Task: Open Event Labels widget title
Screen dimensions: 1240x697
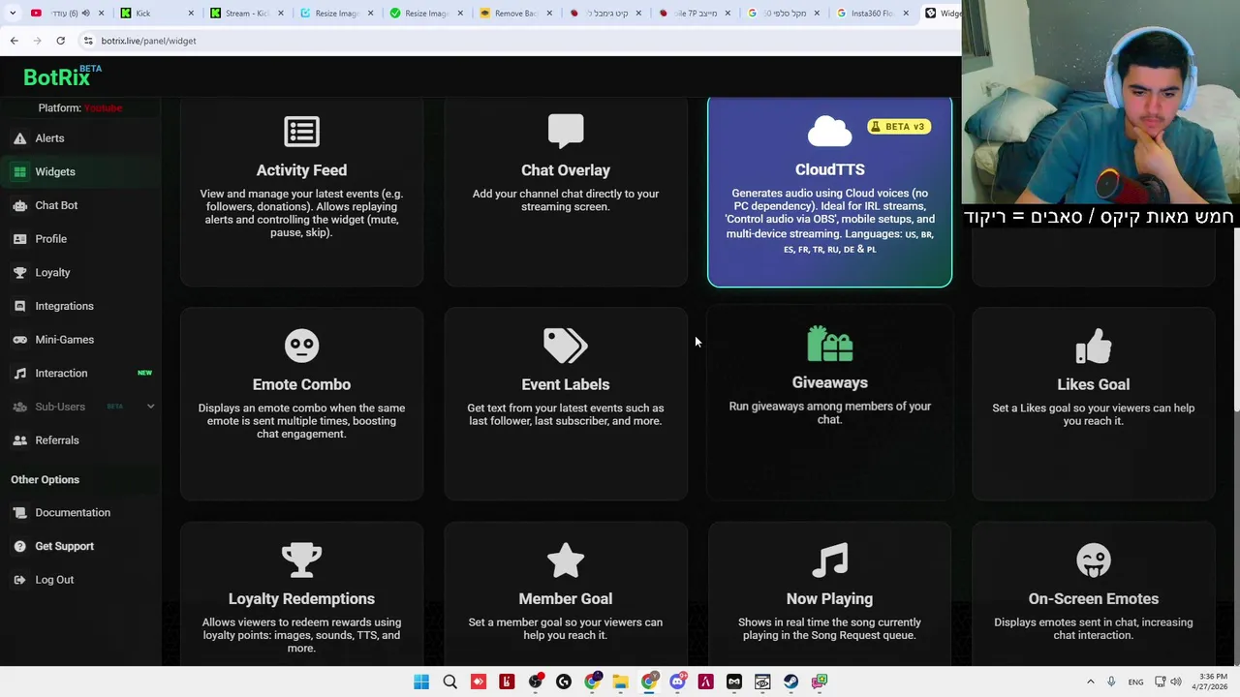Action: (x=566, y=384)
